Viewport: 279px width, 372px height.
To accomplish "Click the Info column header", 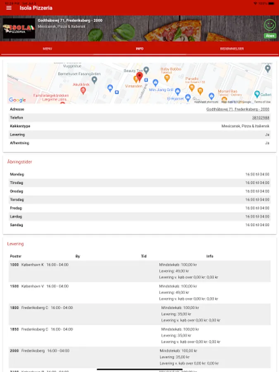I will coord(210,256).
